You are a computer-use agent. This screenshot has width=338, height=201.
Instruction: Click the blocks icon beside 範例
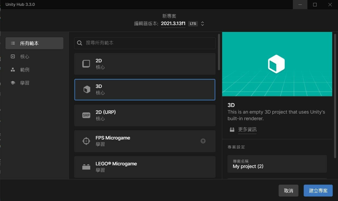coord(13,70)
